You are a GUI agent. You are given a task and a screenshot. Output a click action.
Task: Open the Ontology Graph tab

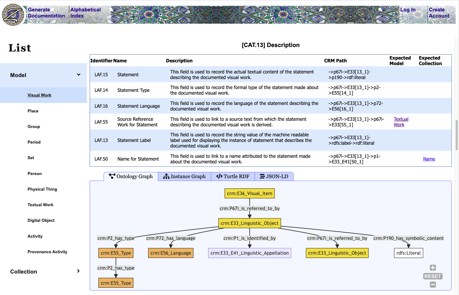tap(131, 176)
